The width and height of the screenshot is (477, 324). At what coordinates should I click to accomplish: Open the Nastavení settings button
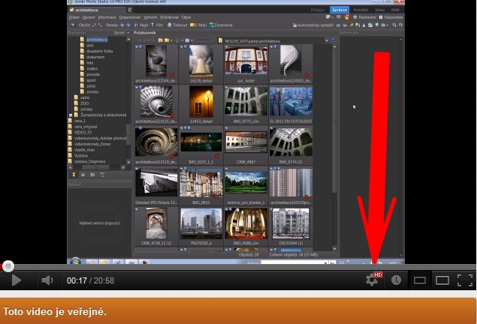[366, 16]
